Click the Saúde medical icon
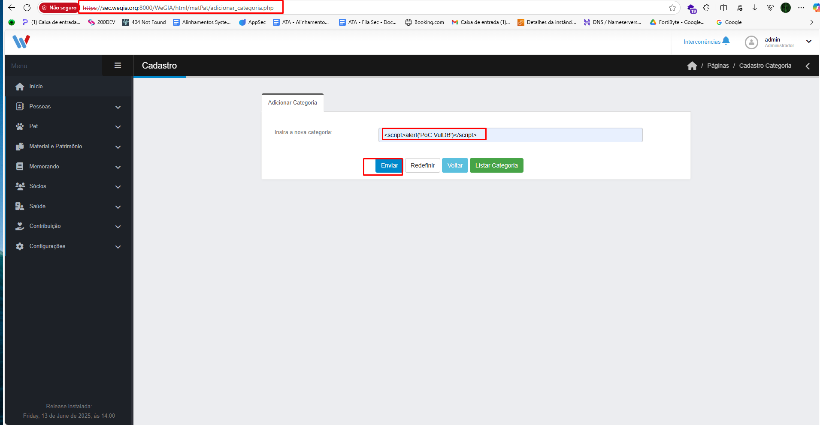 tap(20, 206)
